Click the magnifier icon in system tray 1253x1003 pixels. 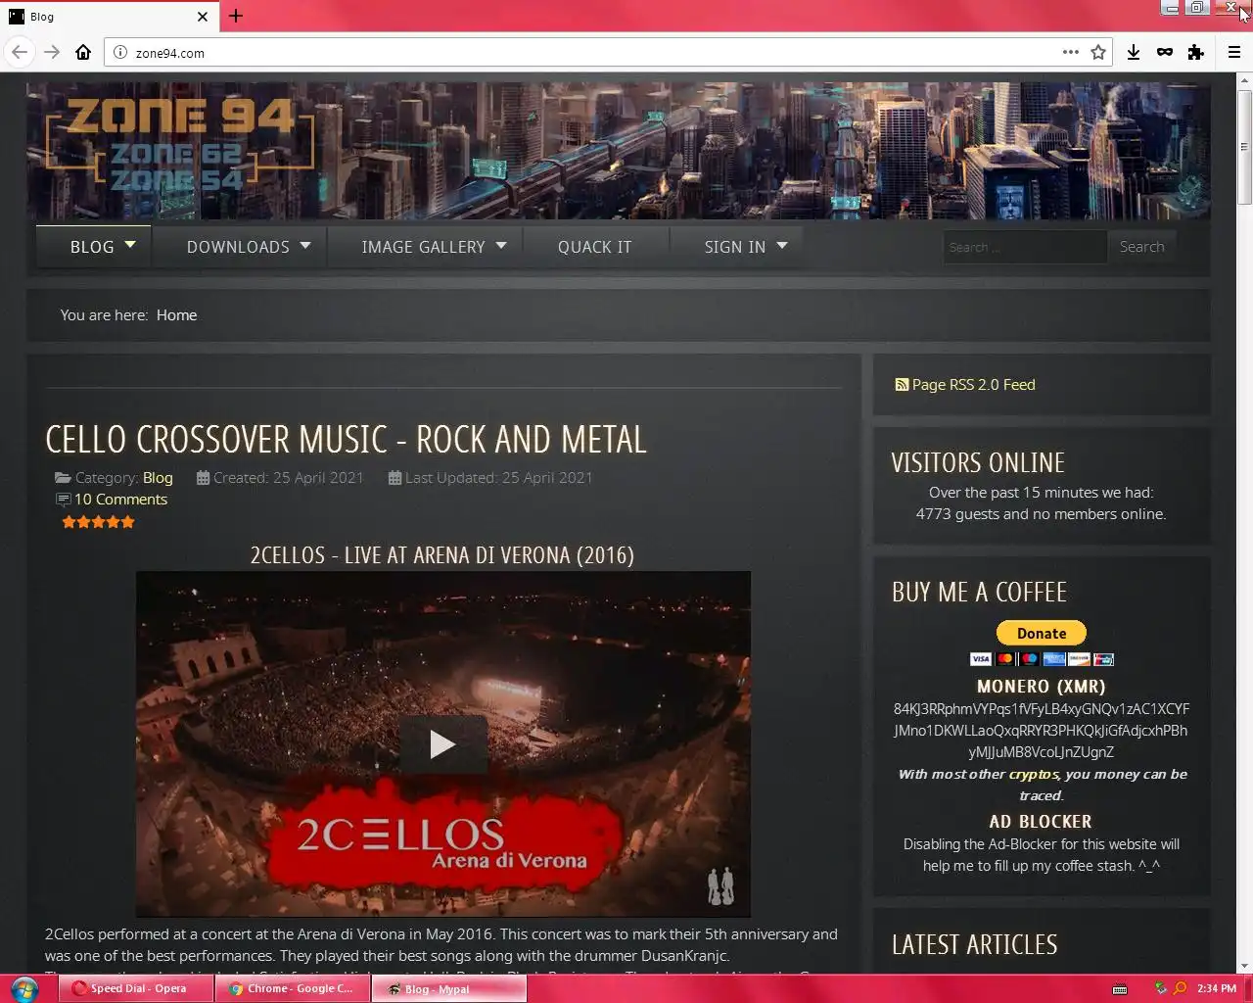tap(1180, 988)
